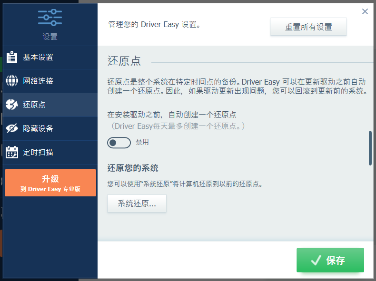The width and height of the screenshot is (376, 281).
Task: Go to the 隐藏设备 section
Action: coord(50,128)
